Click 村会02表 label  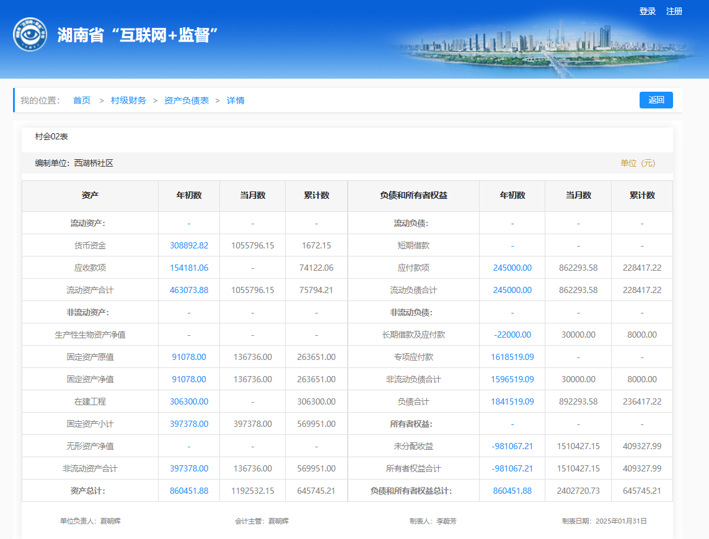click(51, 136)
